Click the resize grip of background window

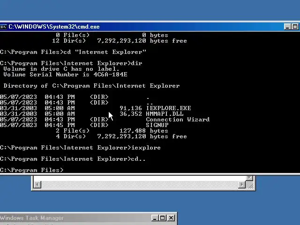click(x=250, y=185)
